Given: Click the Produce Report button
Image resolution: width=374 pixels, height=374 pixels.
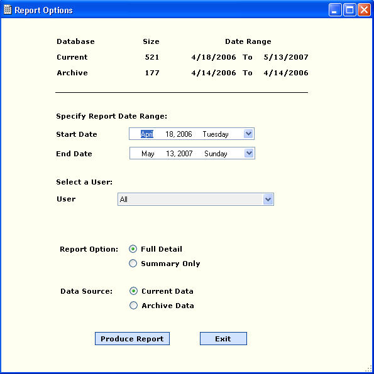Looking at the screenshot, I should [x=132, y=339].
